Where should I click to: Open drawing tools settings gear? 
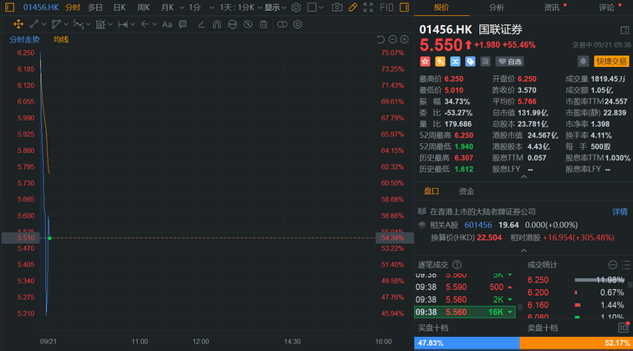pos(298,24)
